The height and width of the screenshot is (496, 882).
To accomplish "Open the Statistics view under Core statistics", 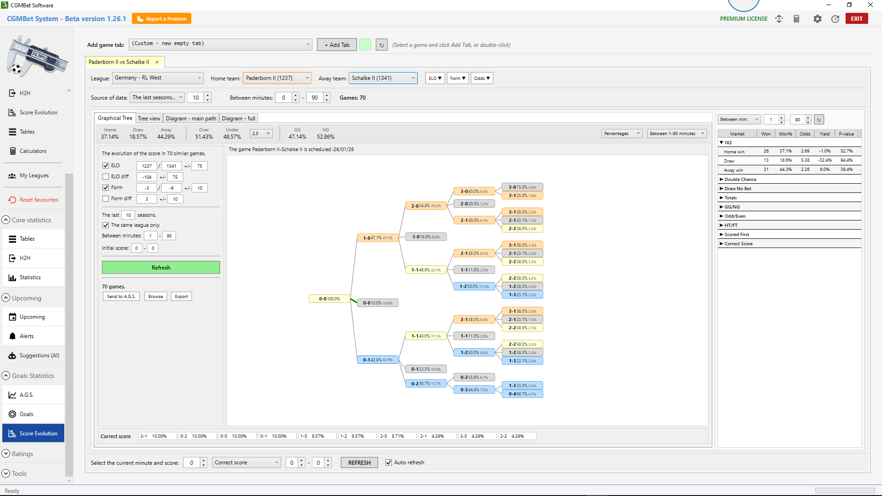I will point(30,277).
